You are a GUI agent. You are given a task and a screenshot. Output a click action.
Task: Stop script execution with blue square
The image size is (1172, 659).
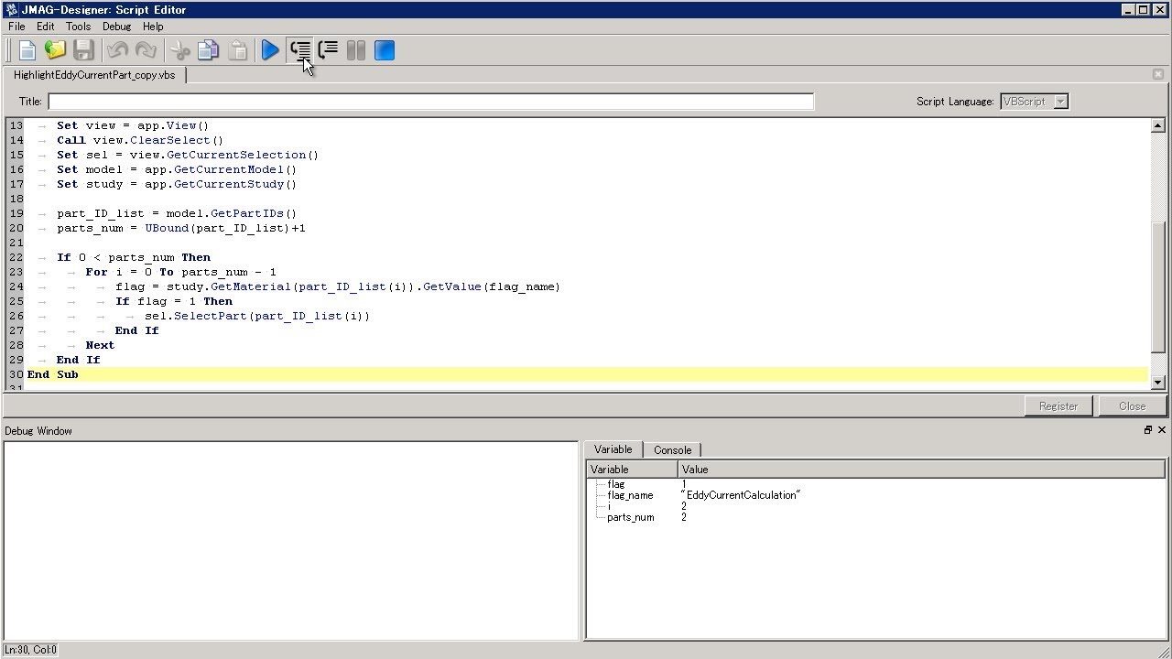tap(385, 50)
